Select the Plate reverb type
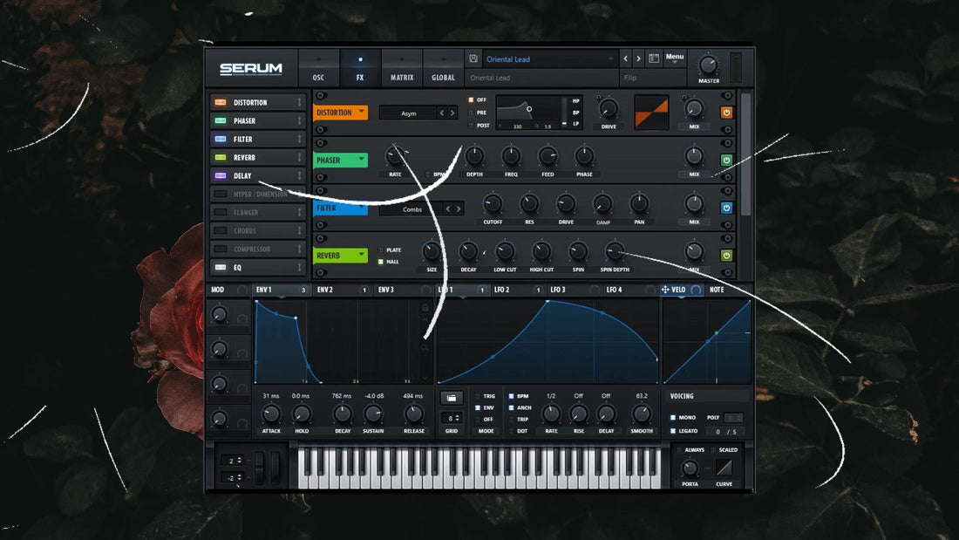 click(381, 250)
